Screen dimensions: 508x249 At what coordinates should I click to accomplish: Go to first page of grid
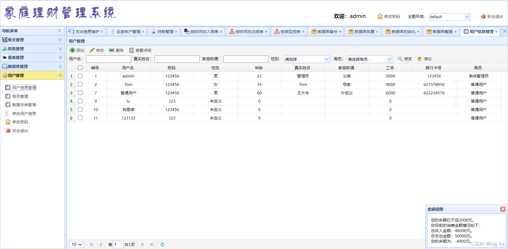91,245
